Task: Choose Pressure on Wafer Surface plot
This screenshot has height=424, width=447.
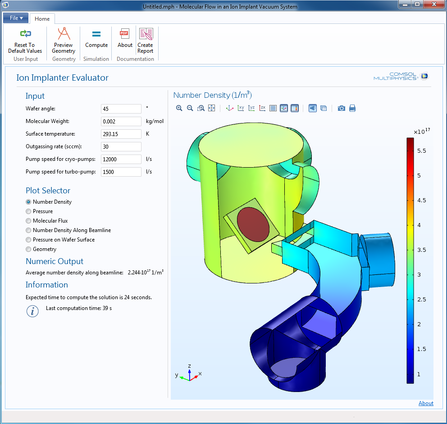Action: pyautogui.click(x=29, y=240)
